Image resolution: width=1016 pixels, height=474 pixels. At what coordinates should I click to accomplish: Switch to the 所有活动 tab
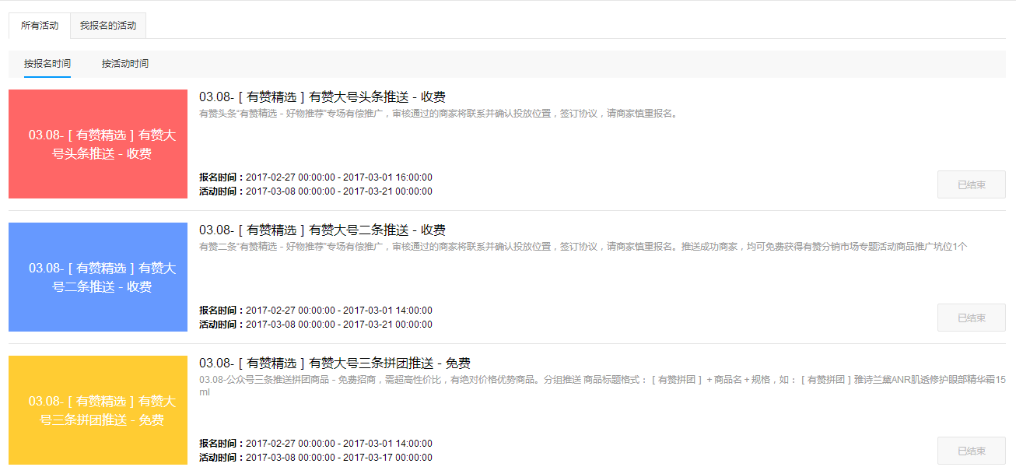click(x=40, y=26)
